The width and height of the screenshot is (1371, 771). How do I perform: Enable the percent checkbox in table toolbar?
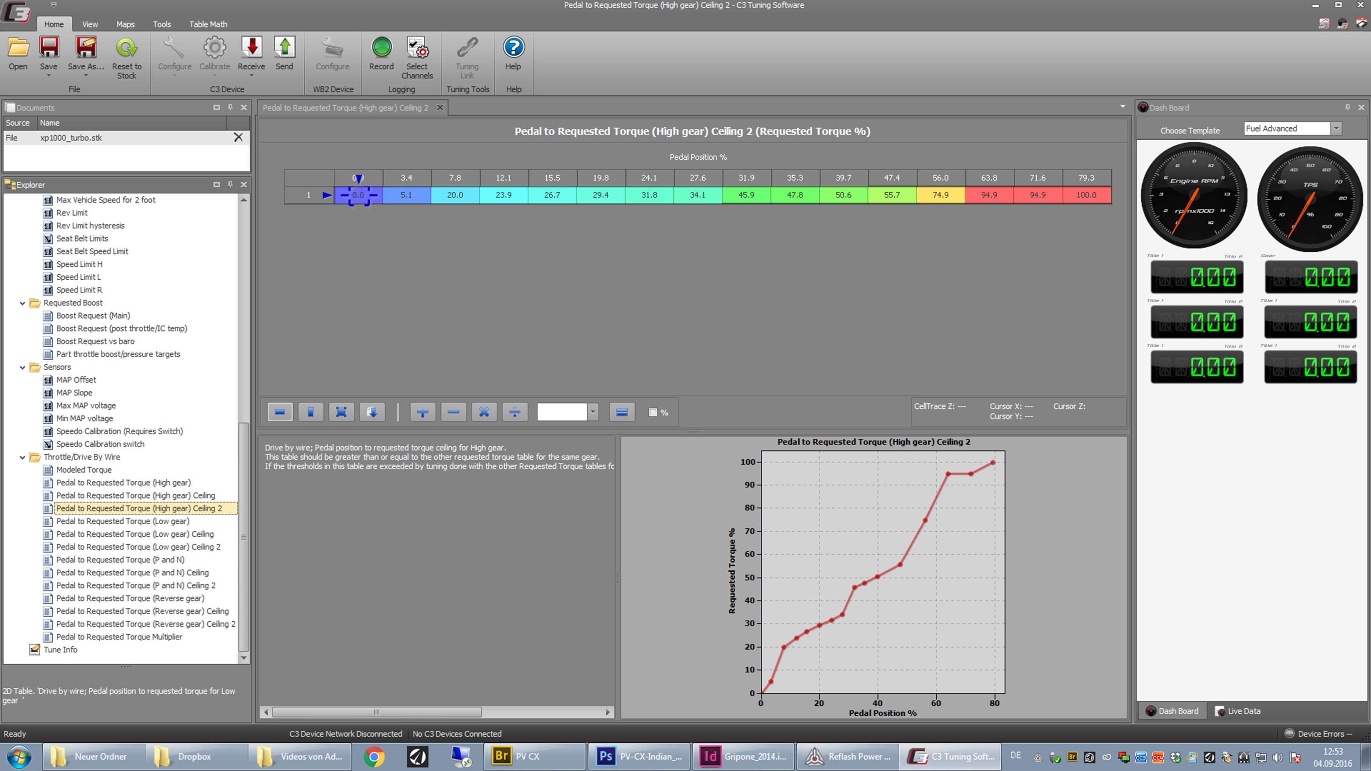coord(652,412)
